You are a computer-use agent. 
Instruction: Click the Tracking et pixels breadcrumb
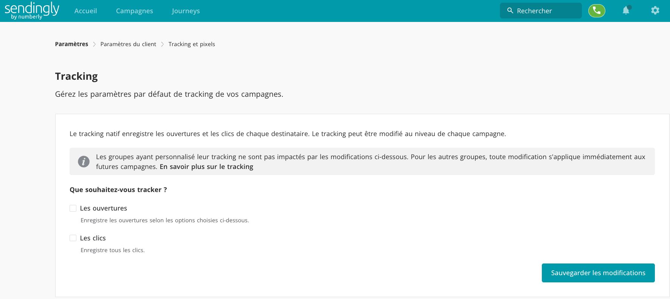click(x=192, y=44)
